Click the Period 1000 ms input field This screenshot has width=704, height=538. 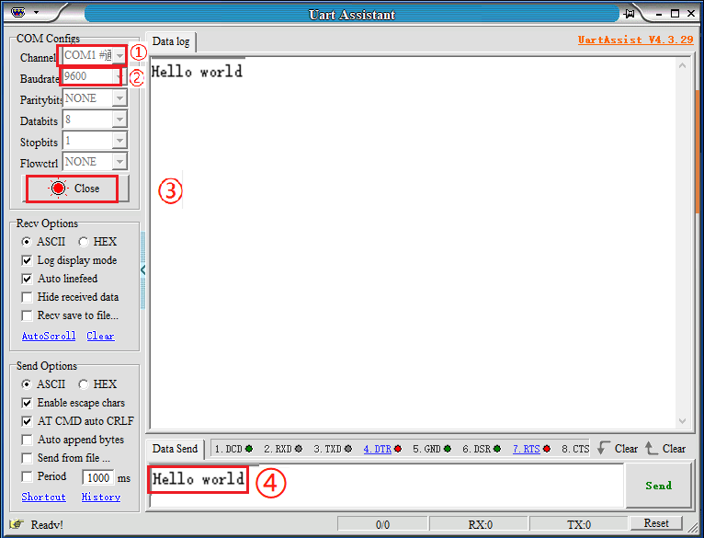pyautogui.click(x=97, y=477)
